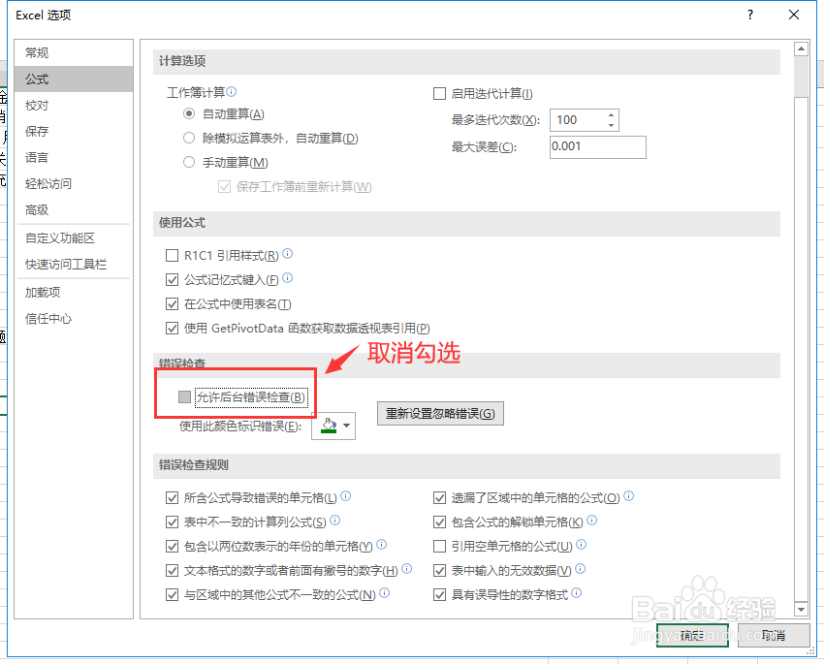Screen dimensions: 824x664
Task: Open the 快速访问工具栏 category
Action: [x=74, y=265]
